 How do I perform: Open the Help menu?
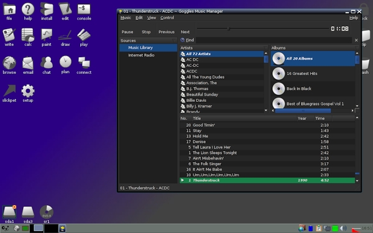click(354, 17)
